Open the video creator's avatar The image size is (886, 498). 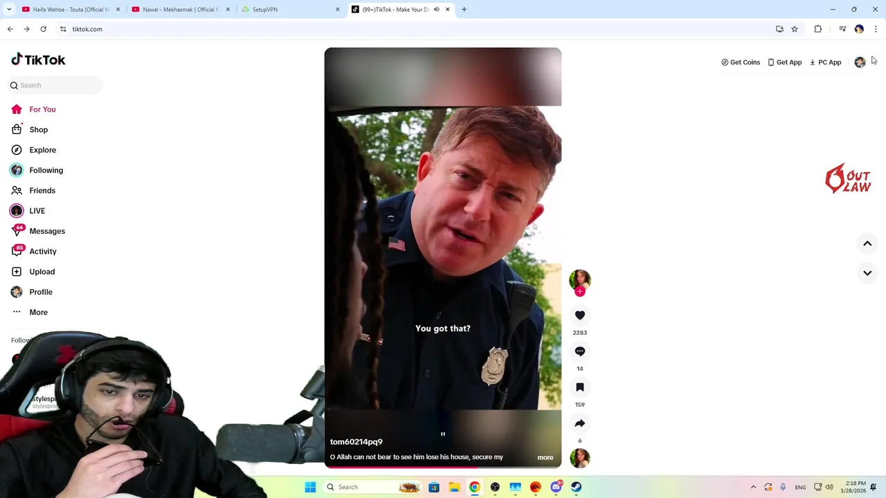[580, 279]
